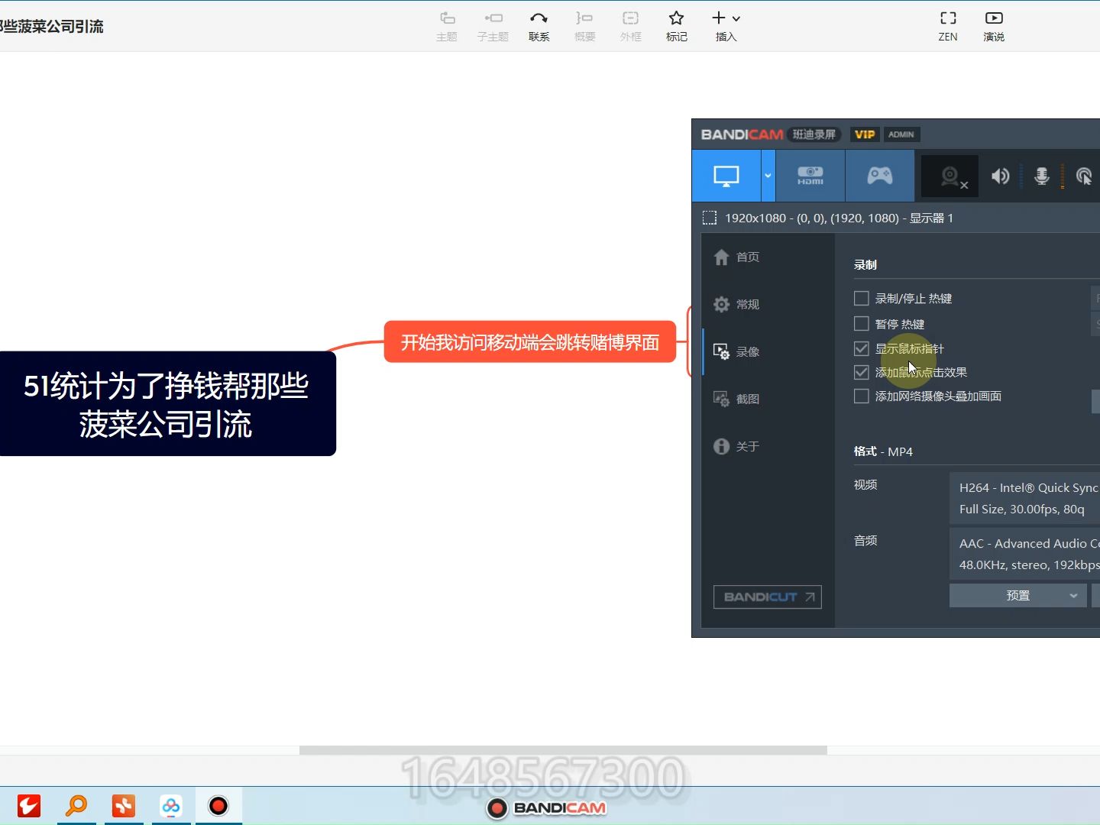
Task: Click the 1920x1080 display area text
Action: pyautogui.click(x=839, y=218)
